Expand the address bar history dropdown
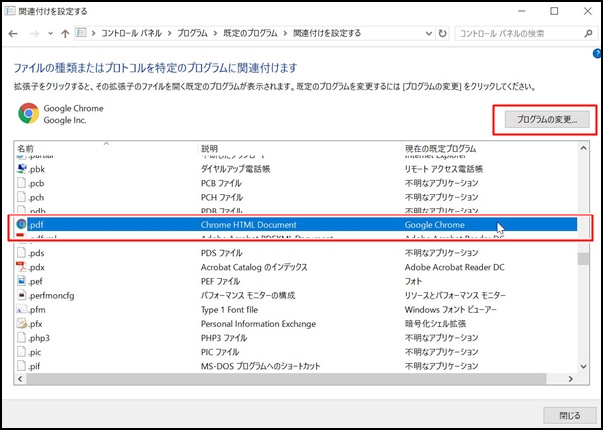603x430 pixels. [429, 34]
